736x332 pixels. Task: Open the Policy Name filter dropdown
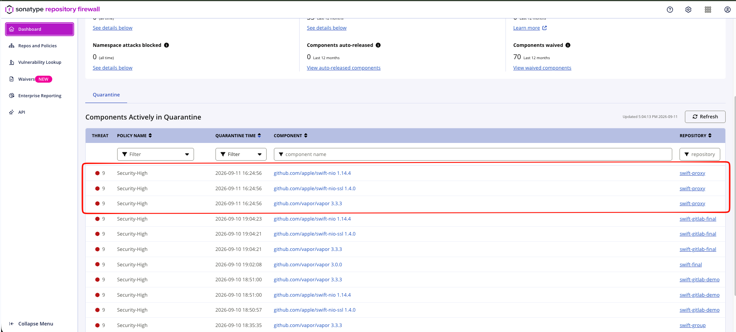coord(156,154)
